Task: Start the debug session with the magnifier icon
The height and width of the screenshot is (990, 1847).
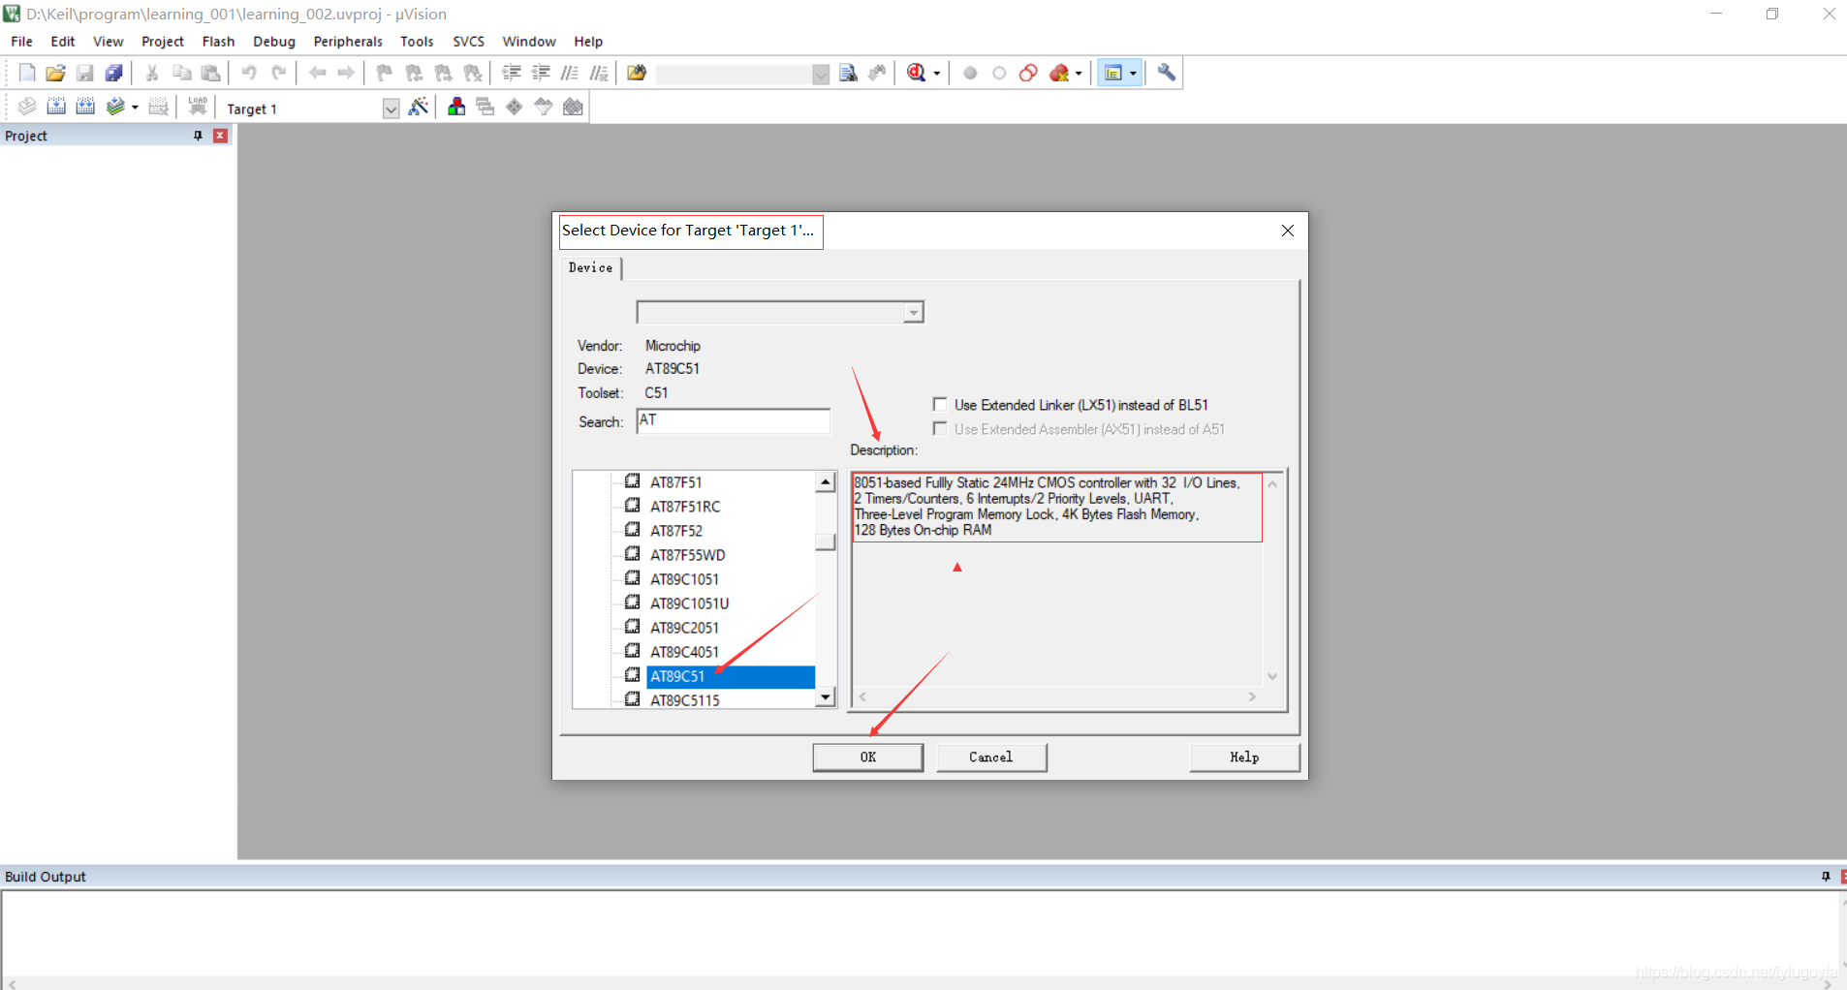Action: pos(917,73)
